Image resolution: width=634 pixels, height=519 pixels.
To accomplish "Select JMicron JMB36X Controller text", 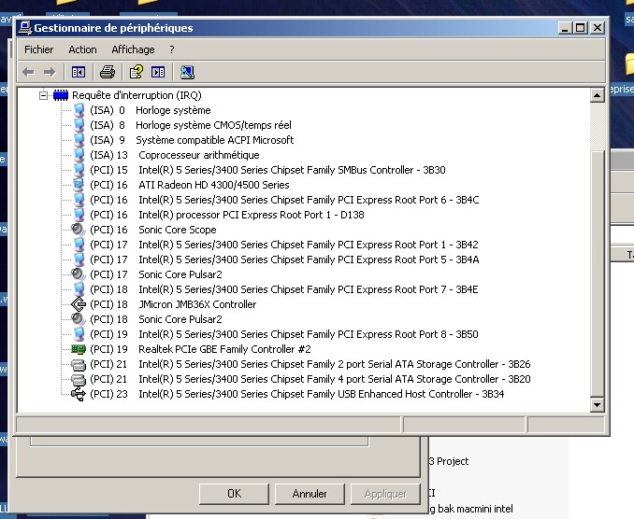I will [197, 304].
